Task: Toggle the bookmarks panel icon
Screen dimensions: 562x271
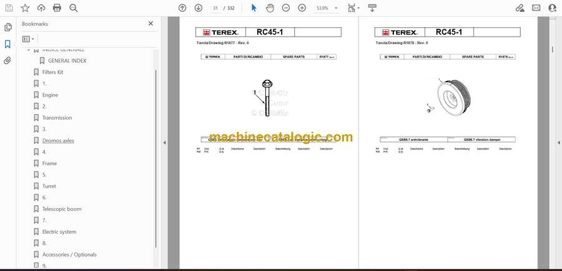Action: [7, 44]
